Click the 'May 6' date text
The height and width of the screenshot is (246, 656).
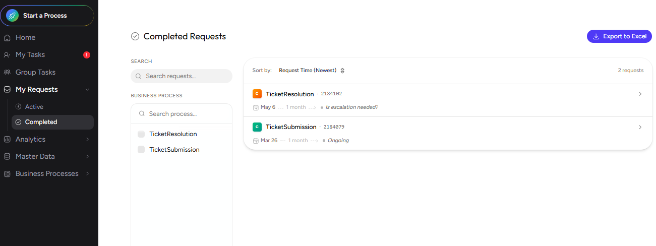(268, 107)
